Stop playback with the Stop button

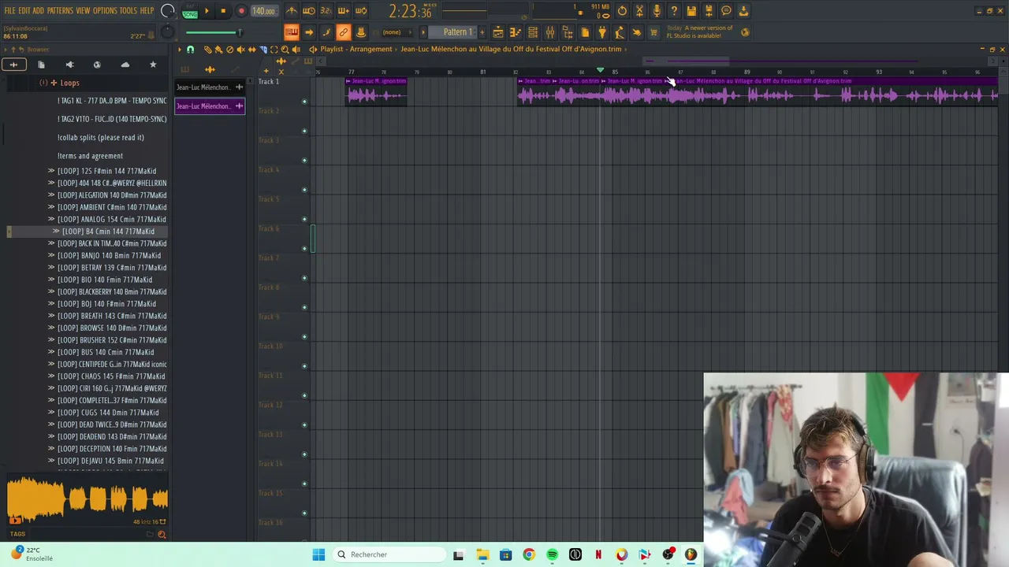tap(223, 11)
